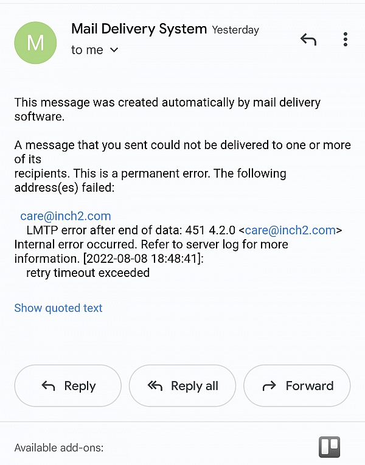Viewport: 365px width, 465px height.
Task: Tap the 'Yesterday' timestamp
Action: (x=235, y=30)
